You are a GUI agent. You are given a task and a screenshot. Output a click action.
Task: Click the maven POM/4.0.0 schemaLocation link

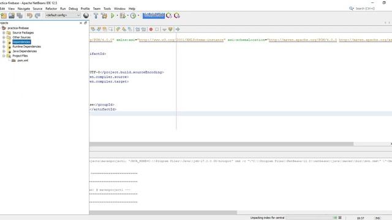[x=303, y=40]
